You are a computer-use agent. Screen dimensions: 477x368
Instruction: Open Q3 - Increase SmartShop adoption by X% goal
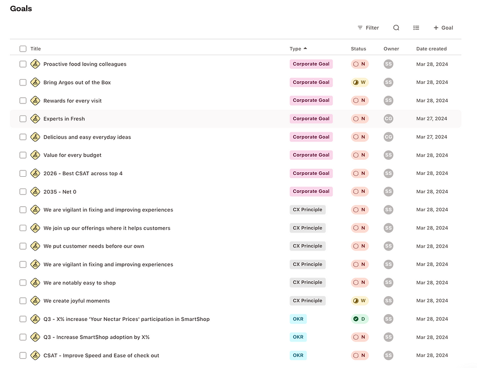pos(96,337)
